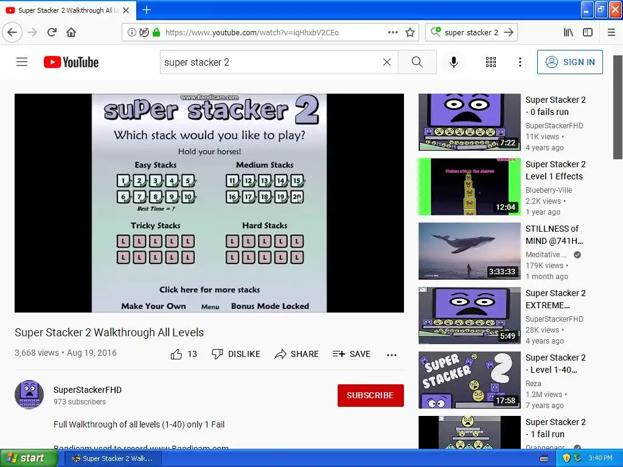Open the Firefox hamburger menu
623x467 pixels.
[x=611, y=33]
